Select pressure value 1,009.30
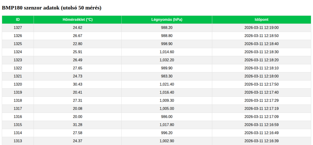Viewport: 313px width, 145px height. 167,100
